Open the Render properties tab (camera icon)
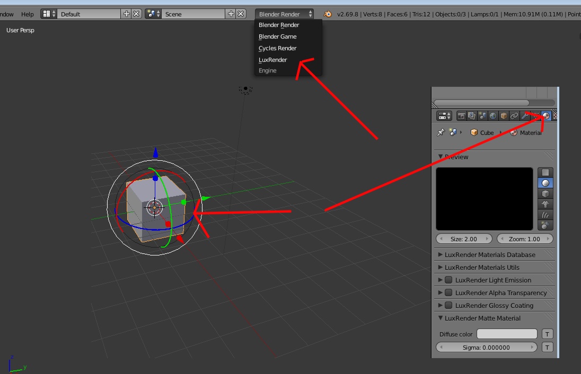 (461, 116)
